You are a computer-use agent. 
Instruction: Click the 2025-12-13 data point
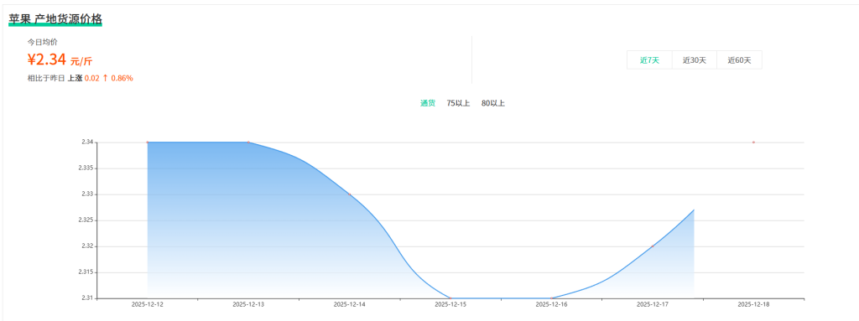tap(248, 142)
